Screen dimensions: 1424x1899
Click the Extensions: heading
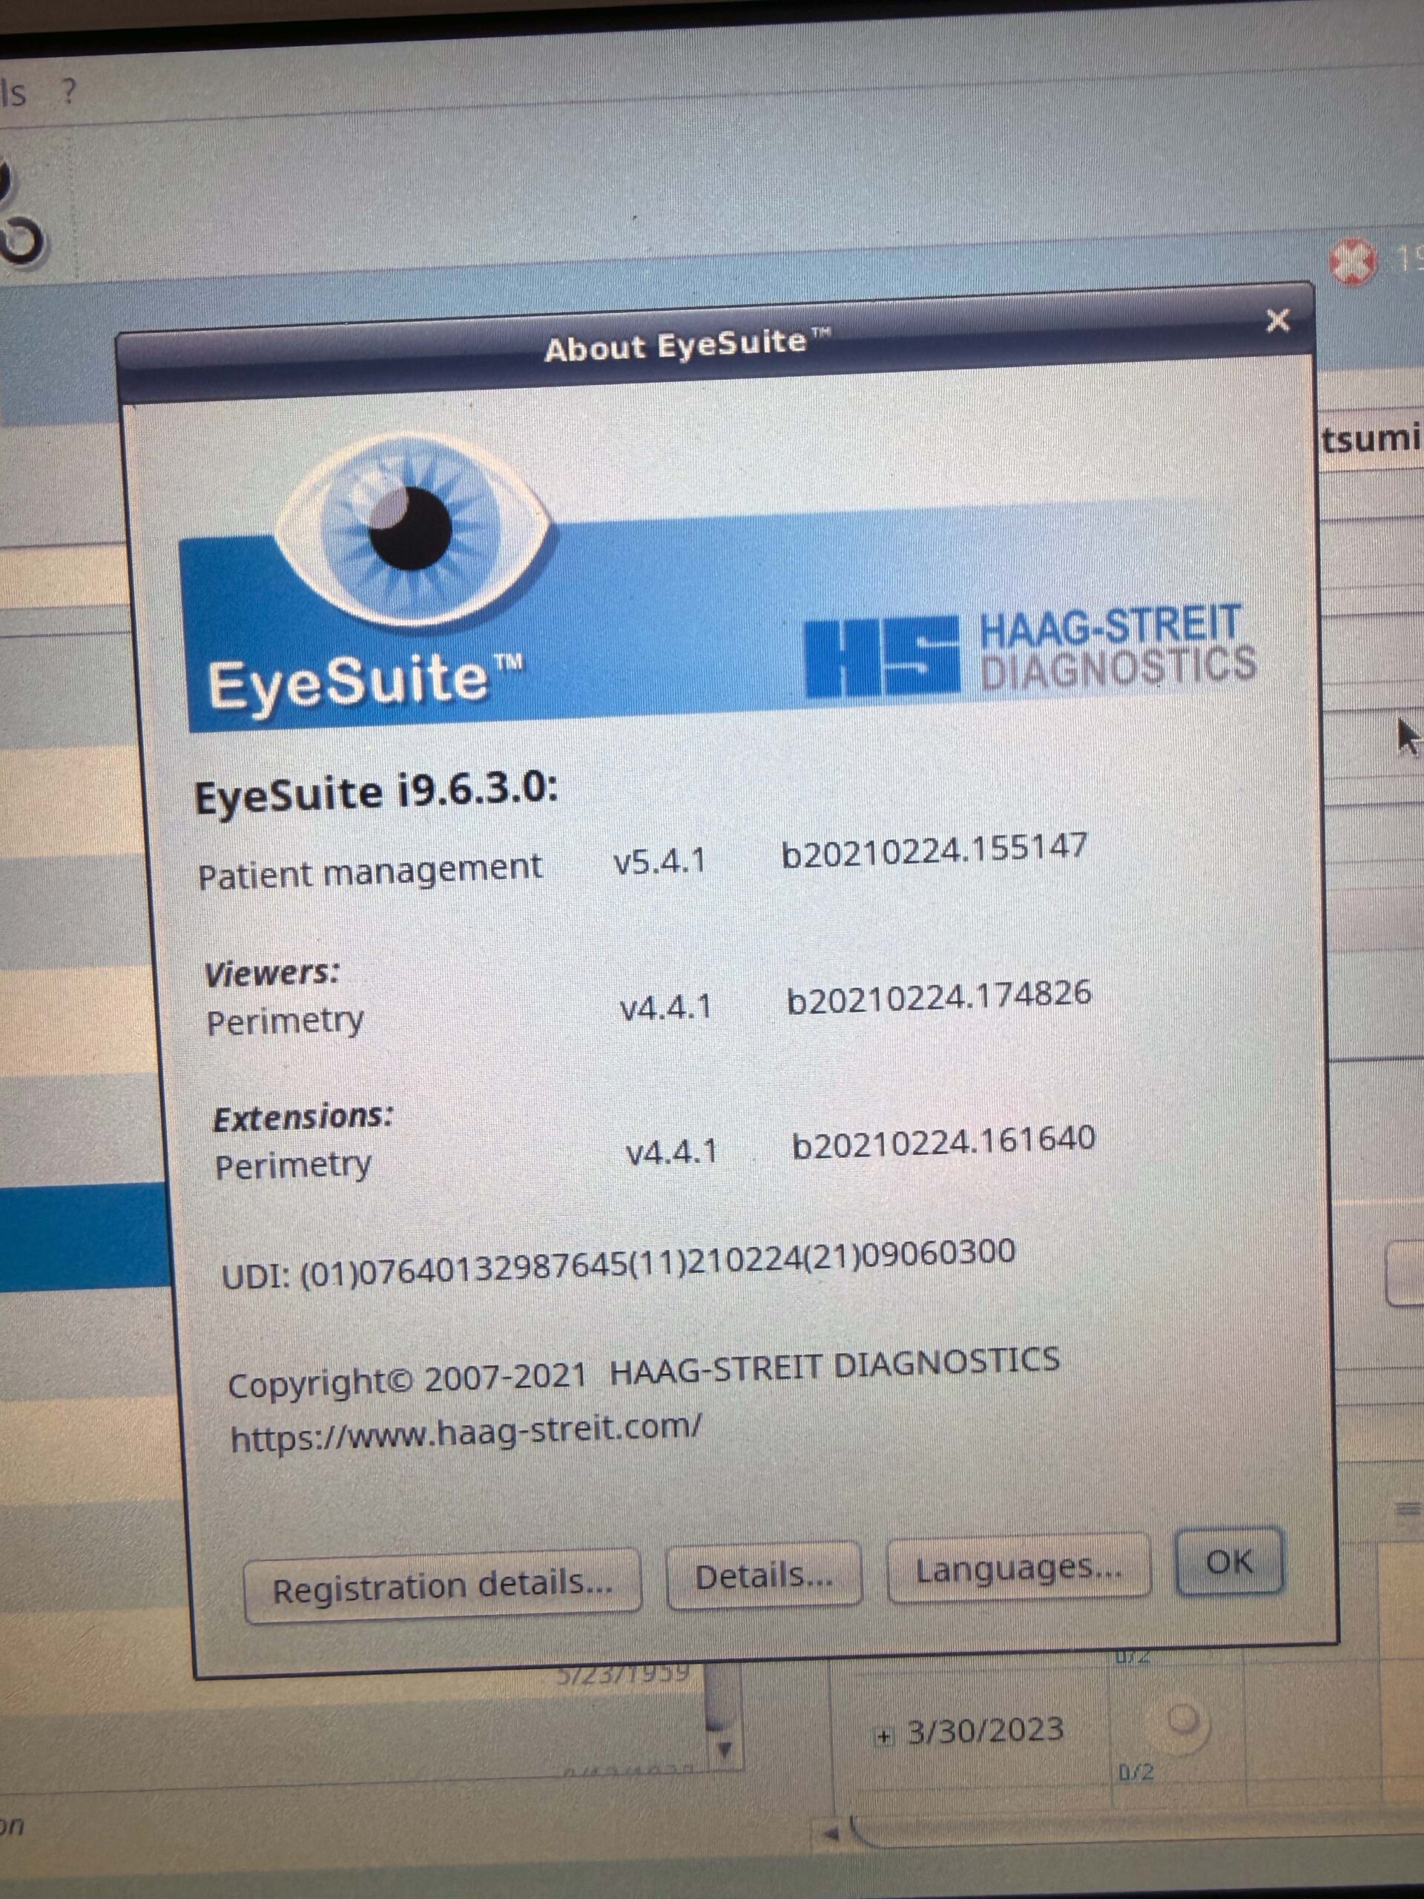tap(303, 1117)
